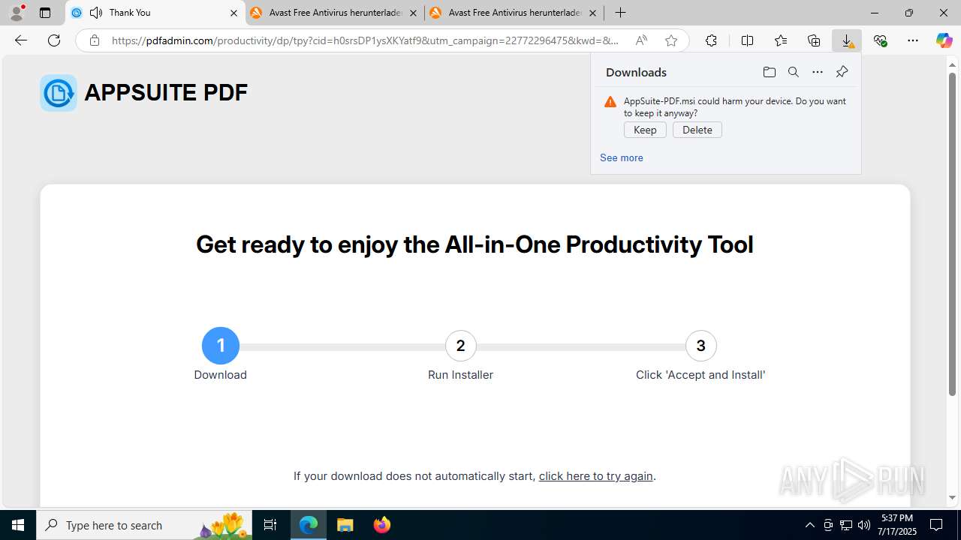Open a new browser tab

[x=620, y=13]
